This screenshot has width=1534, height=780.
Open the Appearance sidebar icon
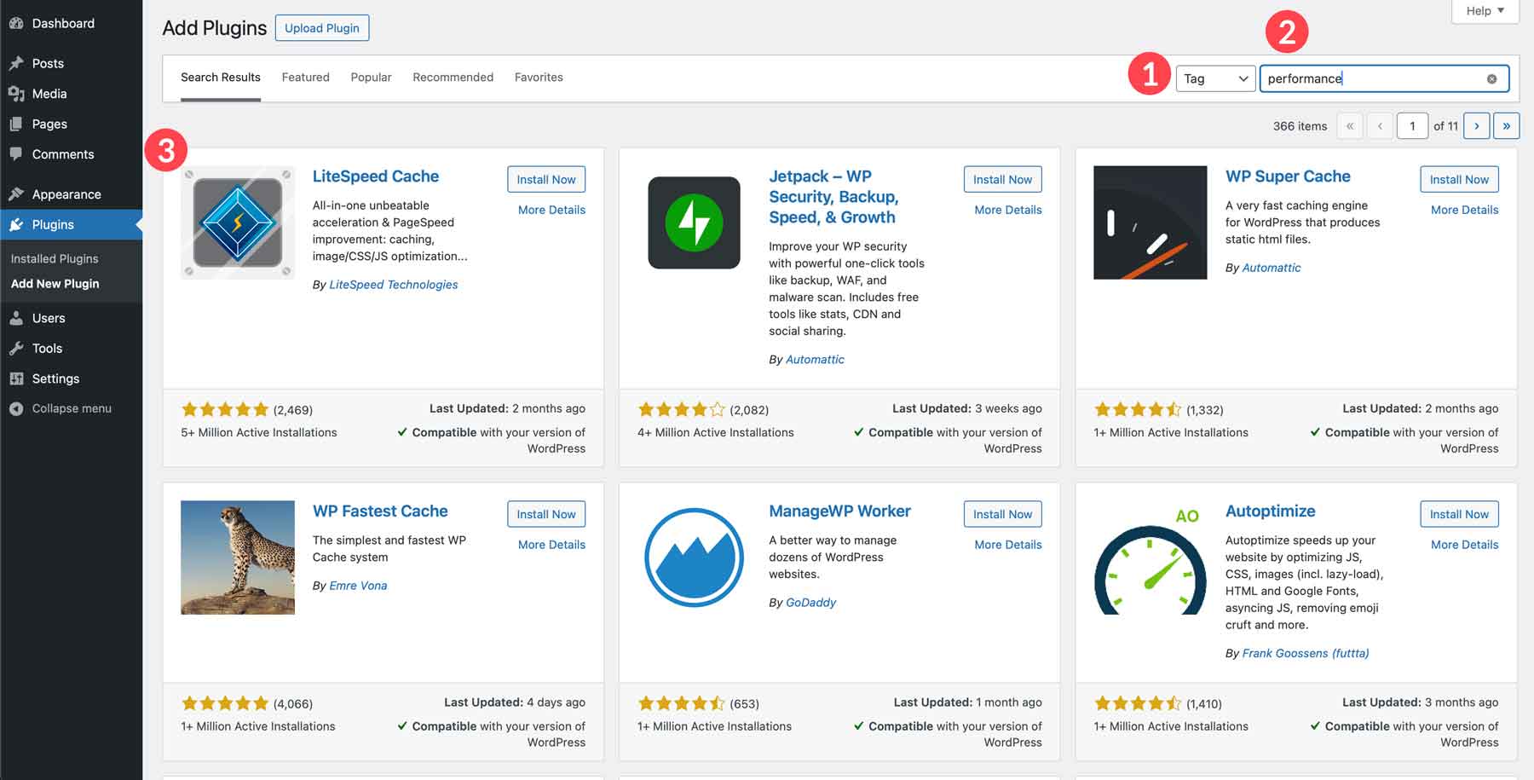coord(17,194)
